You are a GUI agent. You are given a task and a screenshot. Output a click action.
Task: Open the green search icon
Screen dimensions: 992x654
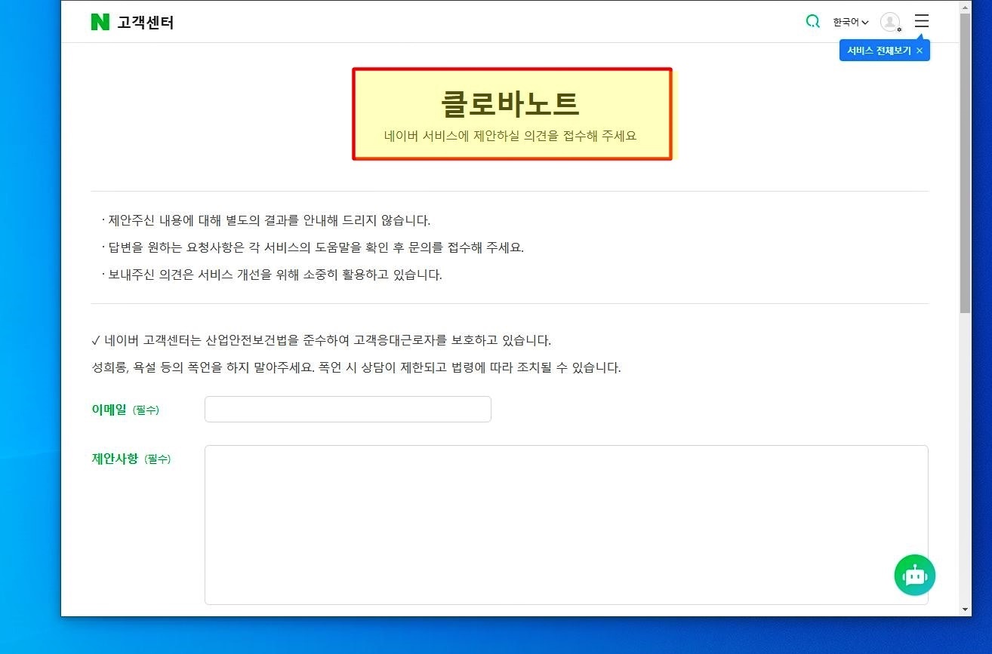[x=813, y=22]
